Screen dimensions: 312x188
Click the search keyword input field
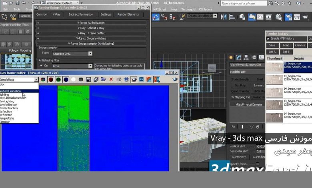244,3
